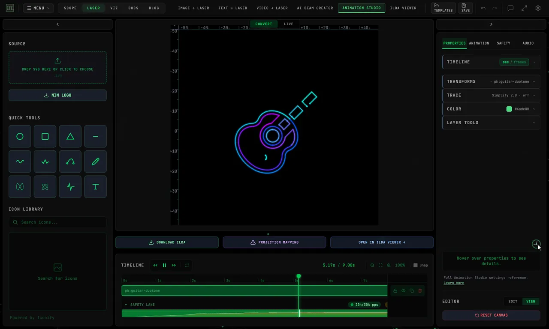Pick the straight line quick tool

click(x=95, y=137)
